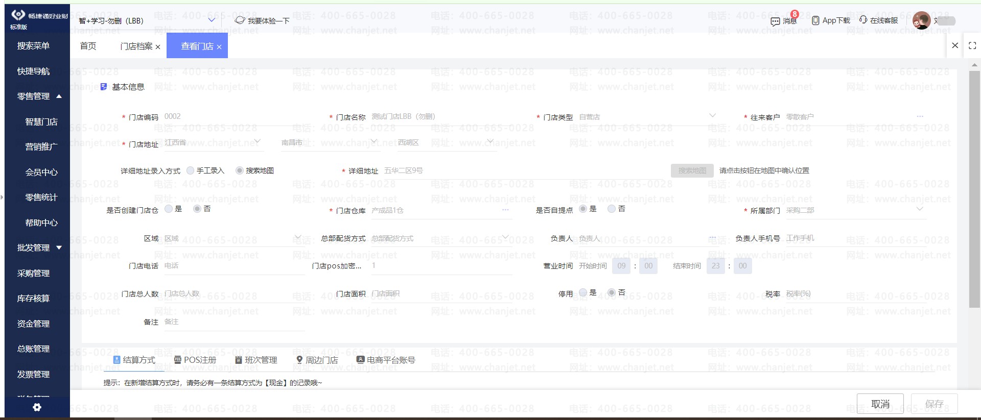Open 门店类型 dropdown
This screenshot has width=981, height=420.
(x=713, y=116)
